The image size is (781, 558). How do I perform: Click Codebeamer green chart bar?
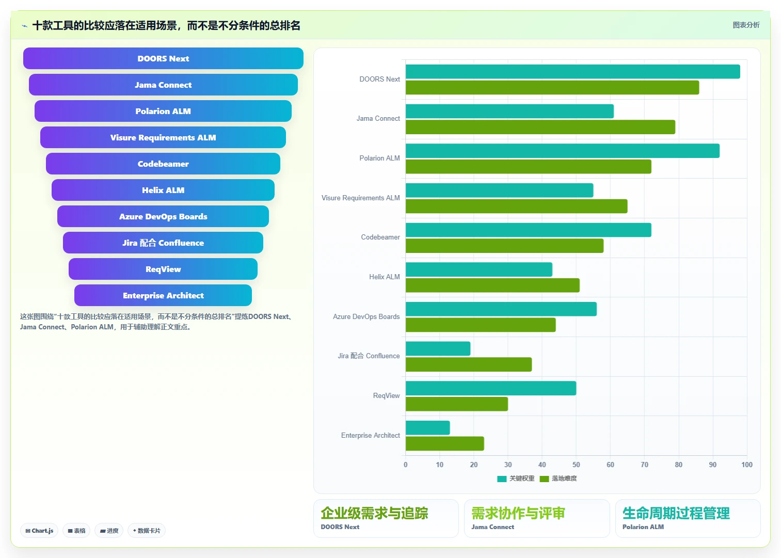505,246
